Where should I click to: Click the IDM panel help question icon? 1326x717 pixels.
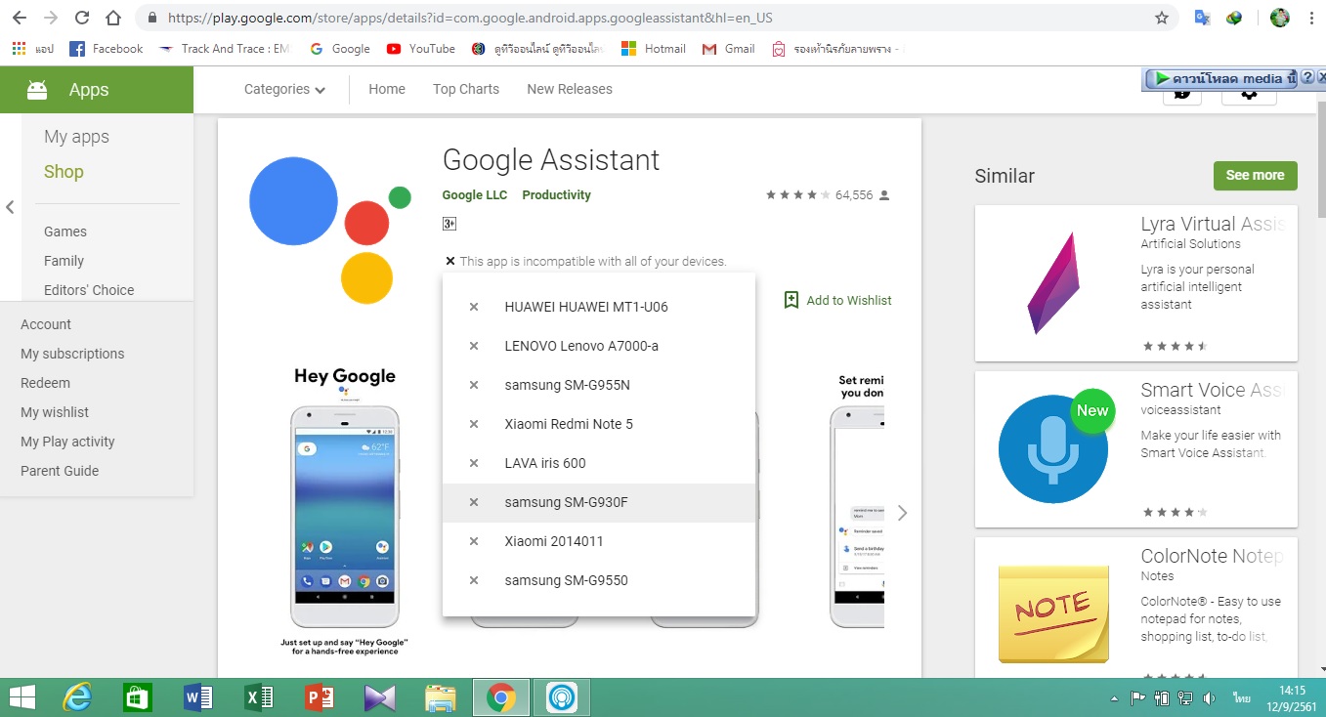click(x=1307, y=78)
